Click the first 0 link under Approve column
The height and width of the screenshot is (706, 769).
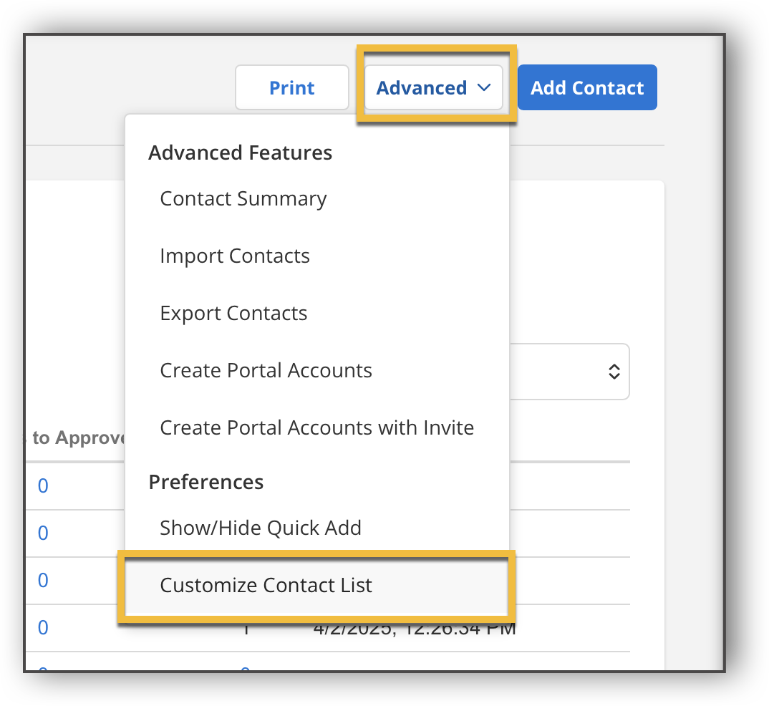pos(43,486)
